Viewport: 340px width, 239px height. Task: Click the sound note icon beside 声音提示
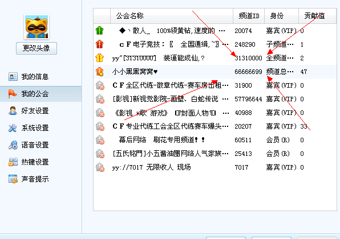pos(13,179)
